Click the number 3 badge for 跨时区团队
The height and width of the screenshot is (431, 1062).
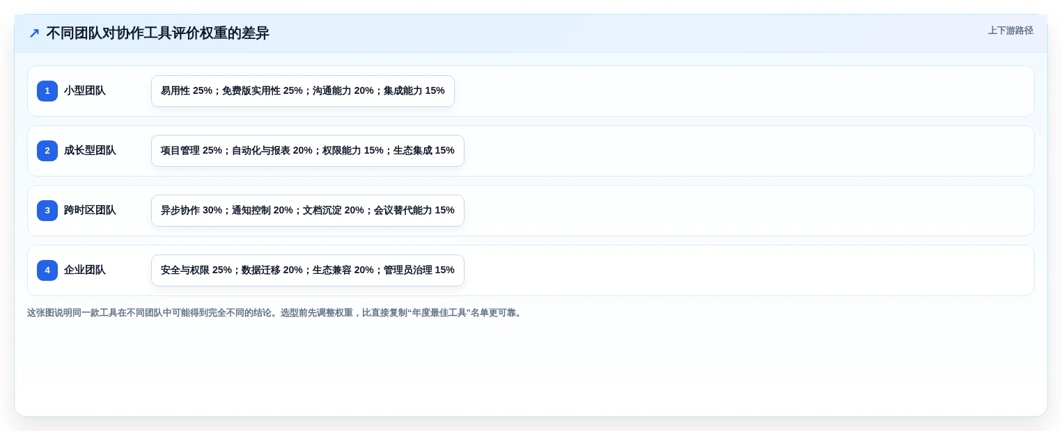(47, 211)
